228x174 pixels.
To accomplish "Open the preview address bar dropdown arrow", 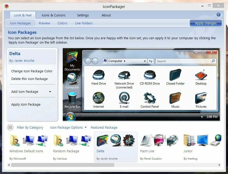I will pos(145,61).
